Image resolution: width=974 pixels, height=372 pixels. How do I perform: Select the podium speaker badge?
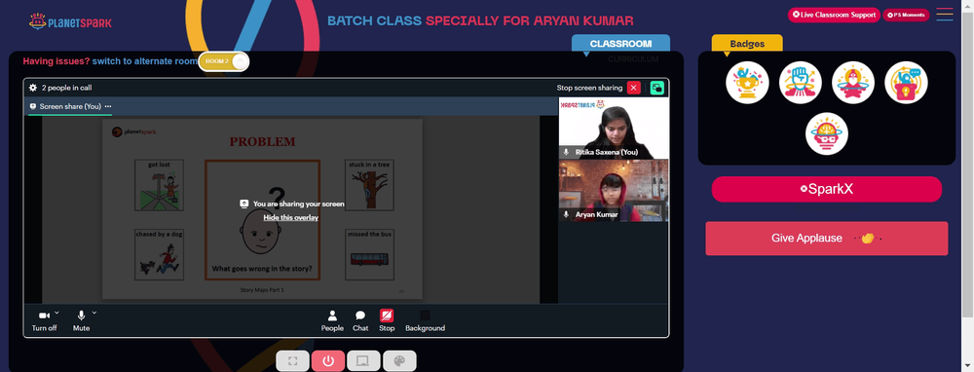coord(906,83)
